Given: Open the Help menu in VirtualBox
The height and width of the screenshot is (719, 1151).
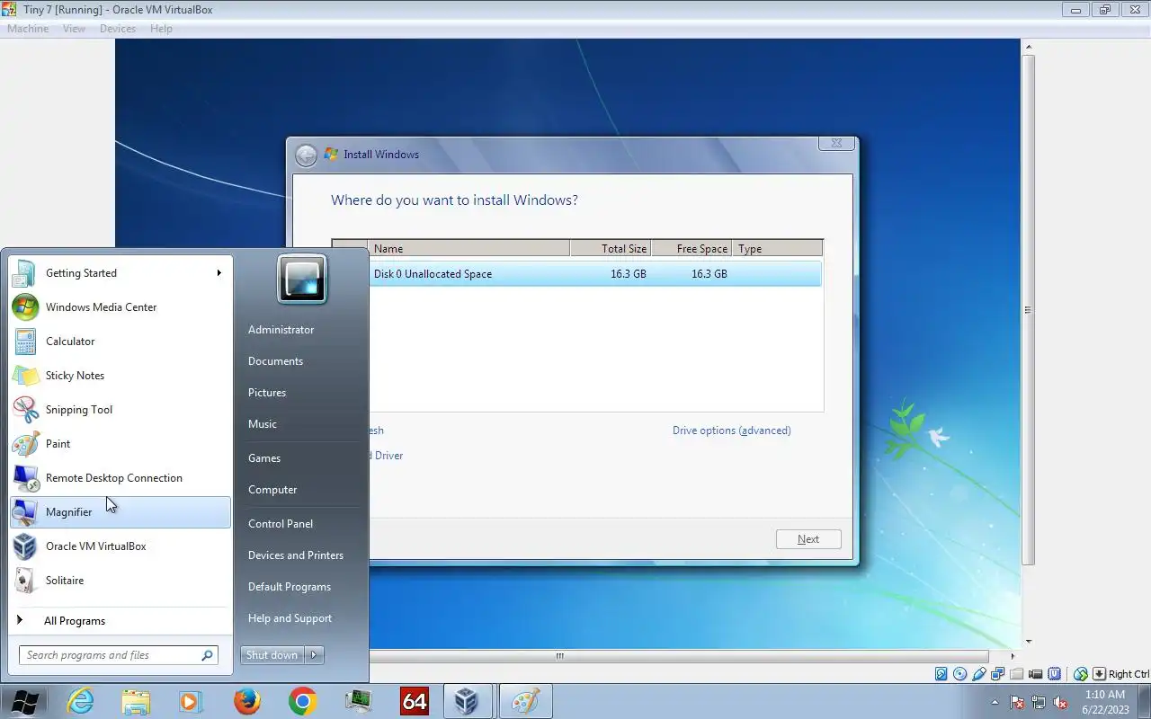Looking at the screenshot, I should click(161, 29).
